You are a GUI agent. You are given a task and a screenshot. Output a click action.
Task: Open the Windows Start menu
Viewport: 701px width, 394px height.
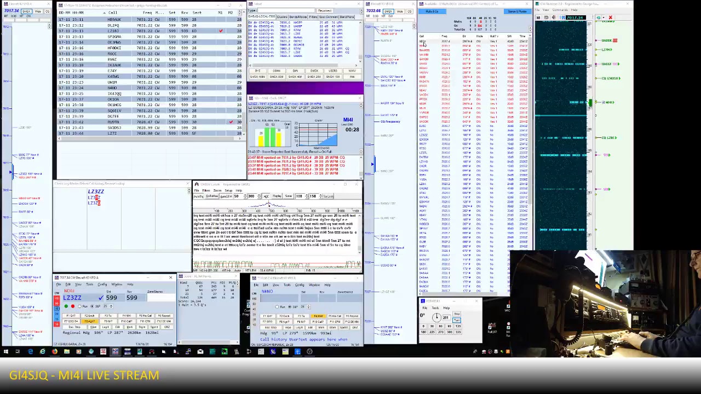click(5, 351)
